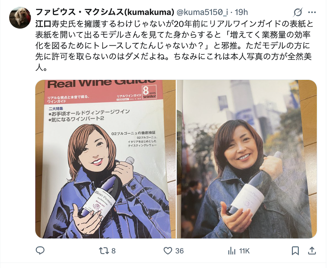Open the dog profile avatar

20,18
